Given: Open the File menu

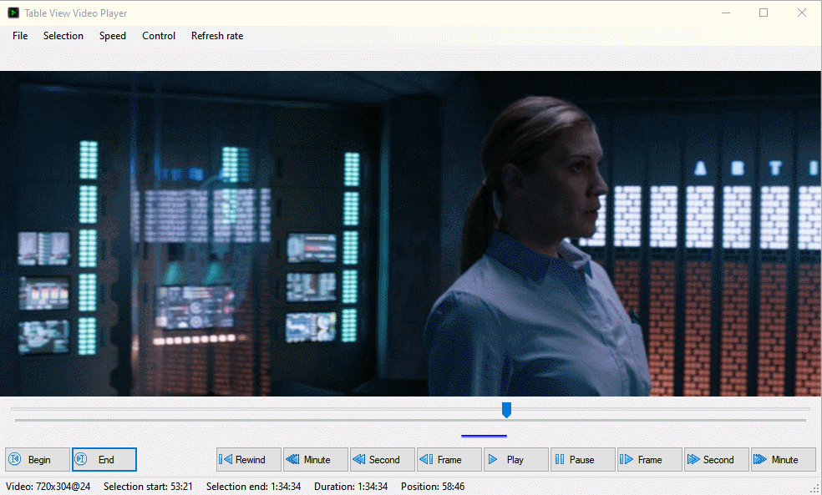Looking at the screenshot, I should coord(20,36).
